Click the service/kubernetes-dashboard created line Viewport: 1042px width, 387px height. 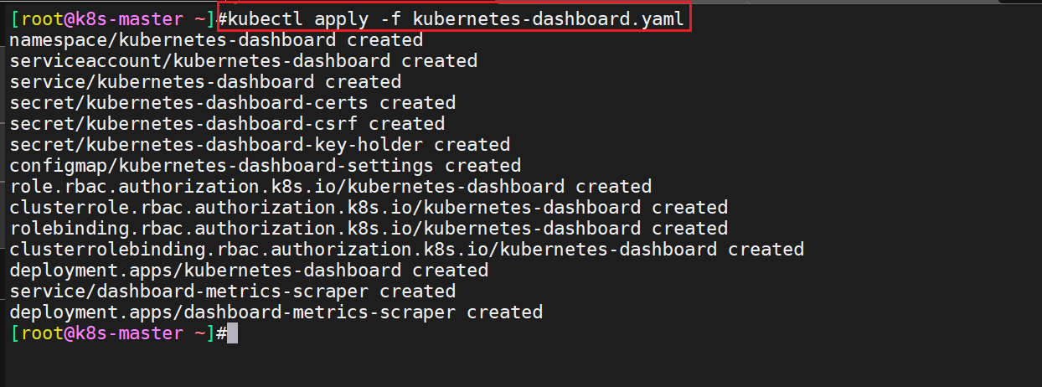pyautogui.click(x=205, y=81)
